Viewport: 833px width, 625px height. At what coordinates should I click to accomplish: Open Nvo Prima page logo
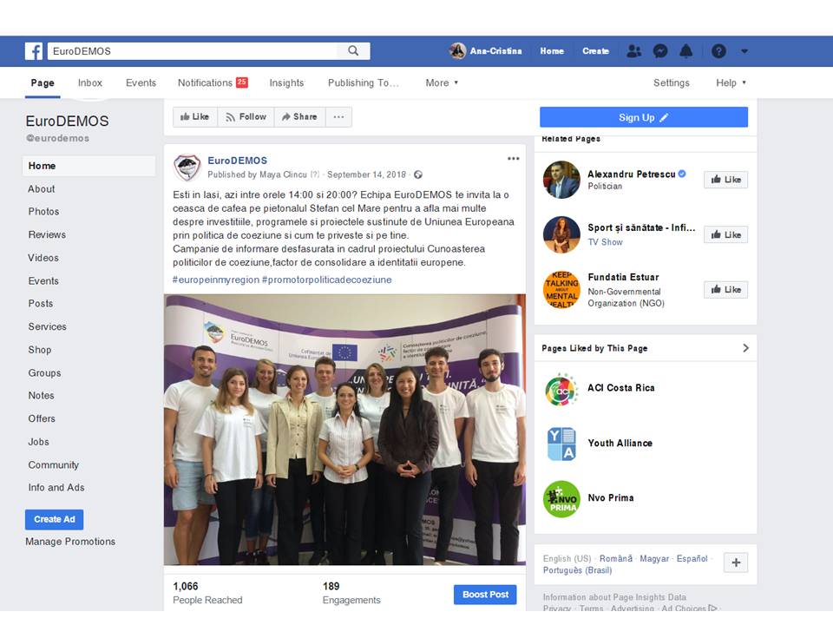point(561,499)
